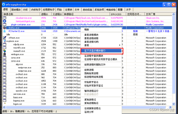The height and width of the screenshot is (114, 178).
Task: Click the ctfmon.exe pen icon
Action: pyautogui.click(x=4, y=38)
